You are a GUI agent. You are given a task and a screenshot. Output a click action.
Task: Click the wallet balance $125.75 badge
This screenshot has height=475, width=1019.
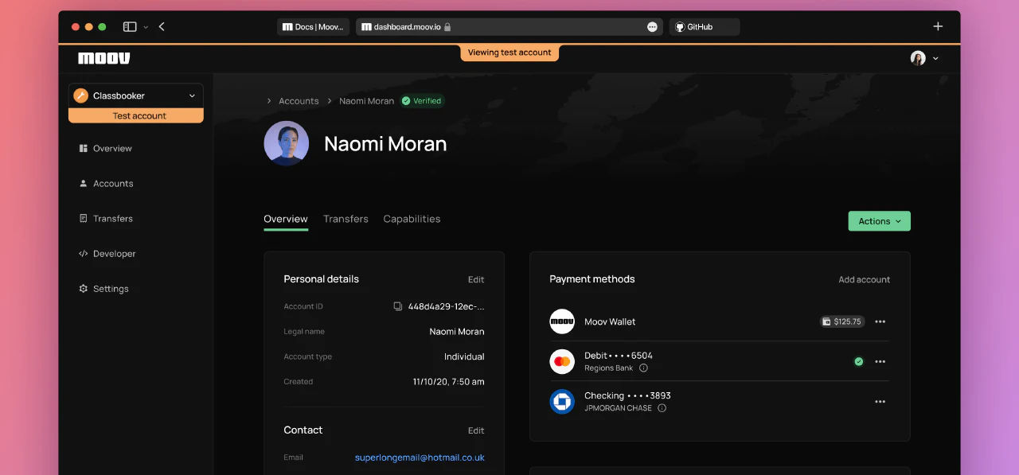pos(842,321)
